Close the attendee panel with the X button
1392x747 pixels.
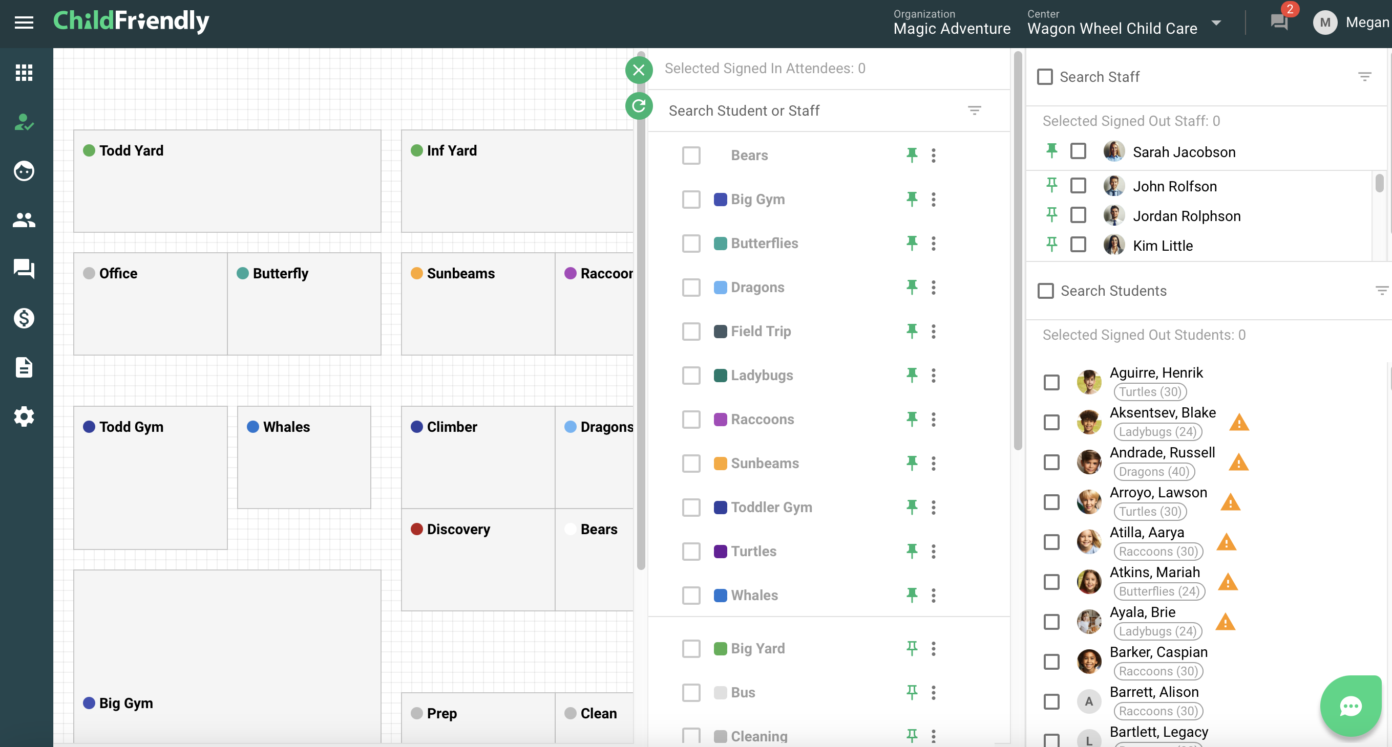coord(639,70)
